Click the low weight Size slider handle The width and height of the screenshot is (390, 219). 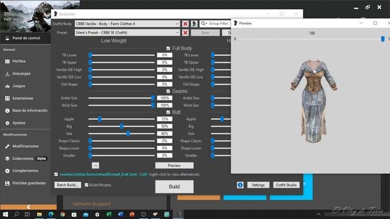click(128, 134)
